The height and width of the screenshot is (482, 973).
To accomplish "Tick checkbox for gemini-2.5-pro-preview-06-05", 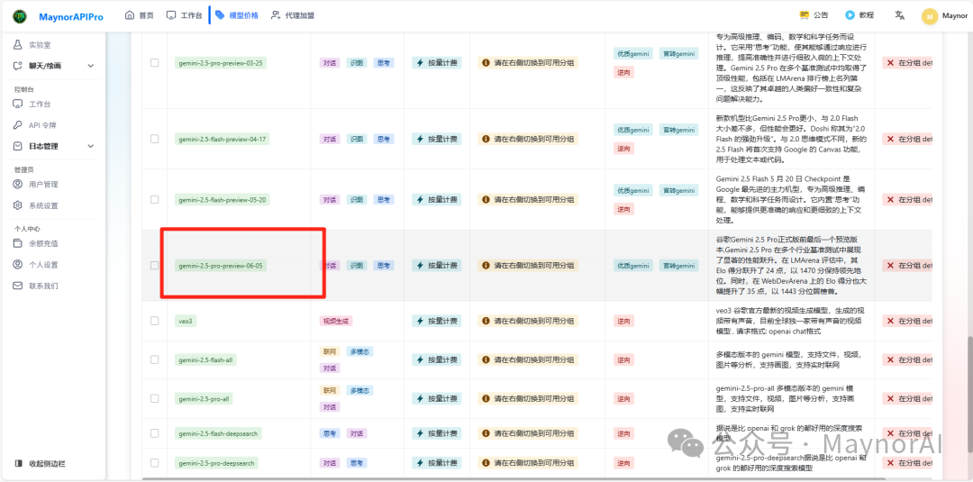I will (155, 266).
